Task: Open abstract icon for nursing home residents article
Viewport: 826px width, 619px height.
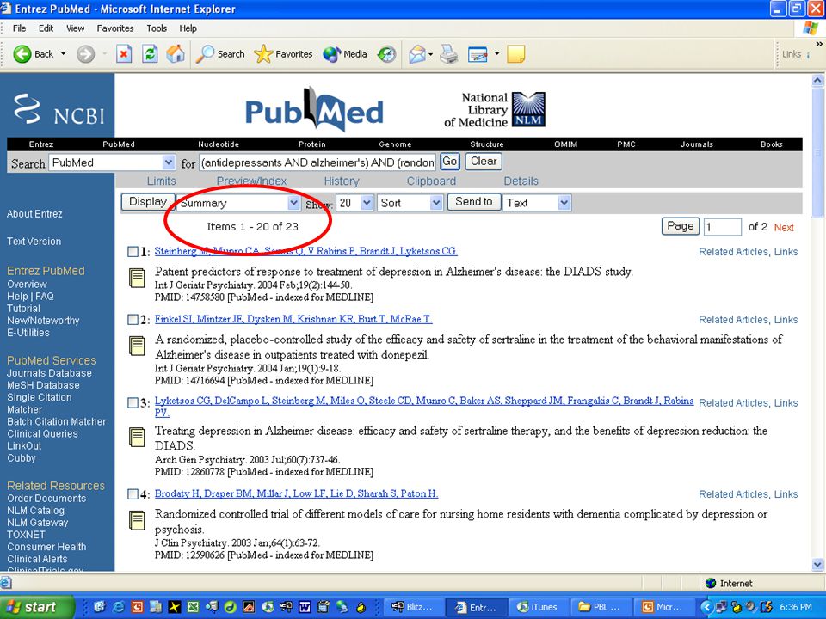Action: pos(137,520)
